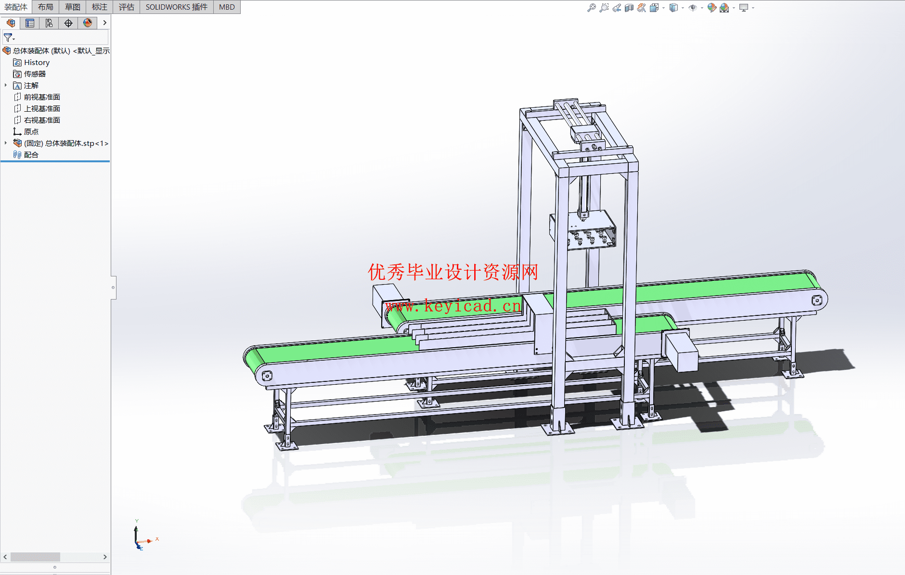Activate Zoom to Area tool
This screenshot has height=575, width=905.
604,8
